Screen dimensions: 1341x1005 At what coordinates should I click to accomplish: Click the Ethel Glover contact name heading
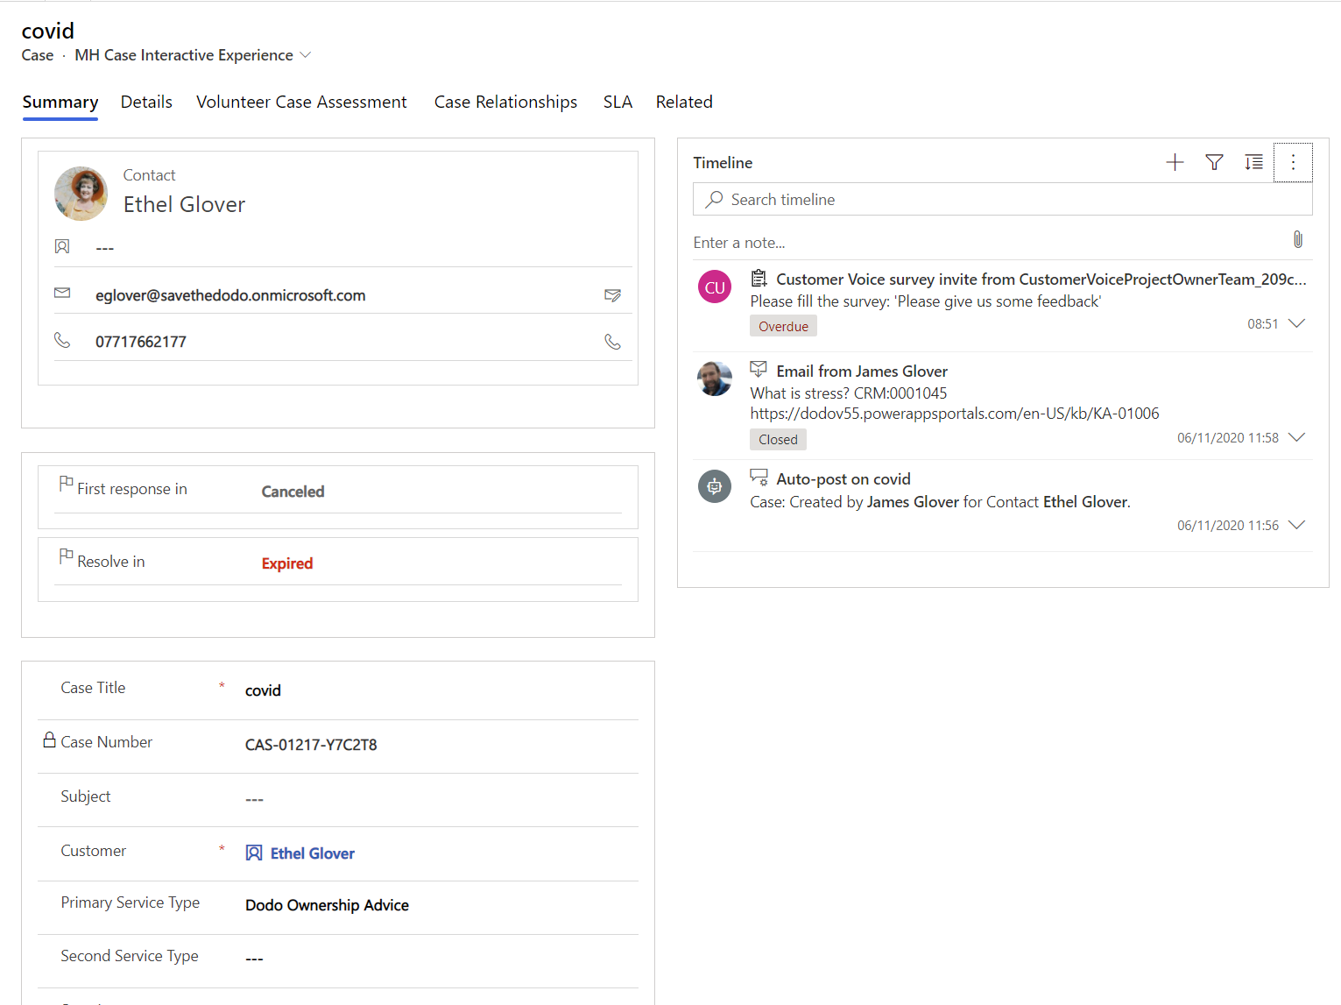(x=184, y=204)
